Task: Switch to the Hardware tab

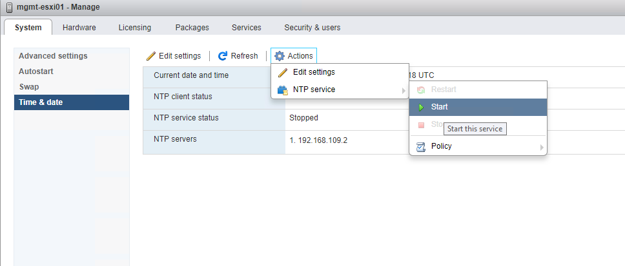Action: 79,28
